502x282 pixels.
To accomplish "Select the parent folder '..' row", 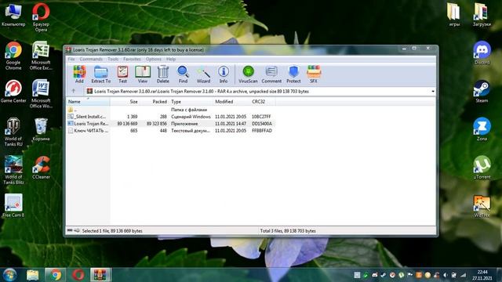I will click(x=171, y=110).
